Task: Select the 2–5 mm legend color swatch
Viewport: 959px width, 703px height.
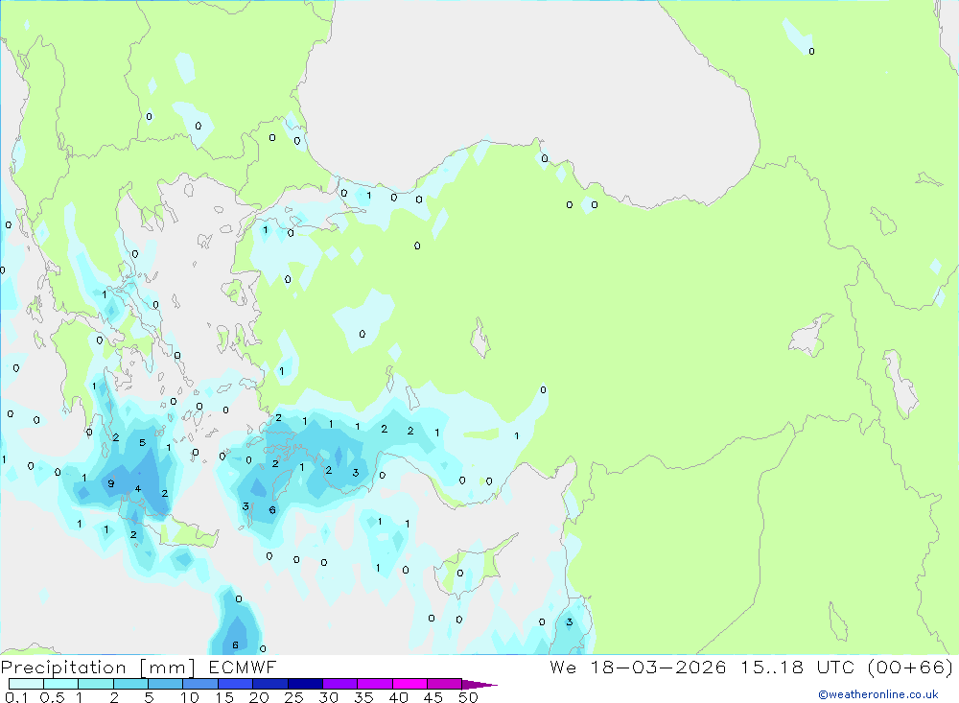Action: coord(130,684)
